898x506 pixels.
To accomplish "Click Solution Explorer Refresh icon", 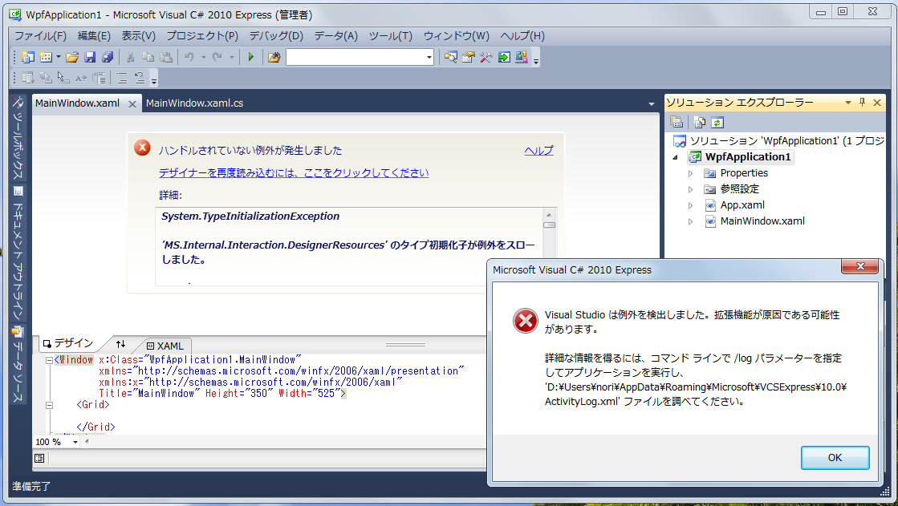I will [x=717, y=122].
